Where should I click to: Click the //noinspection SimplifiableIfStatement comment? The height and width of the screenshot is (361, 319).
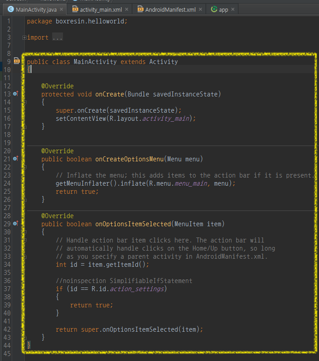[x=124, y=281]
